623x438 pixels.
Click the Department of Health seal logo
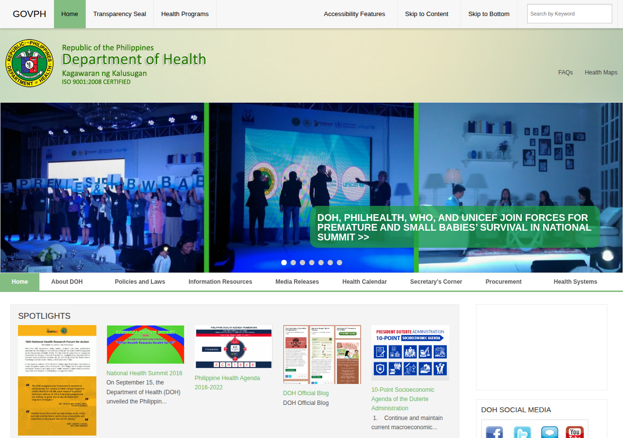click(30, 63)
